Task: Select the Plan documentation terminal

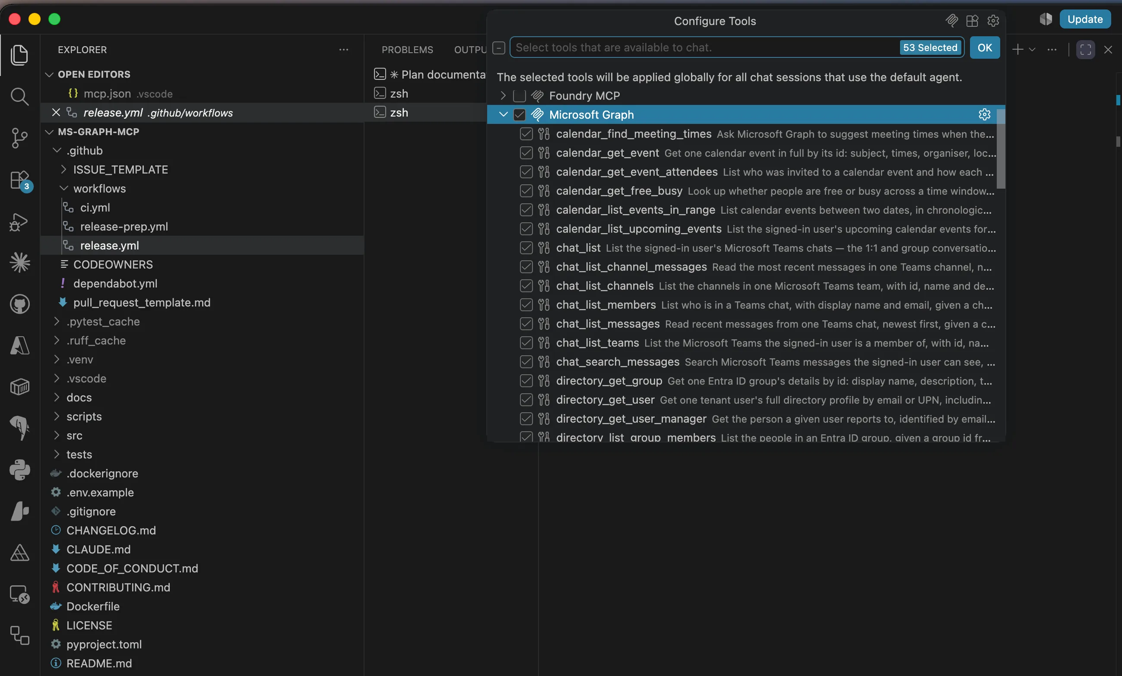Action: tap(429, 74)
